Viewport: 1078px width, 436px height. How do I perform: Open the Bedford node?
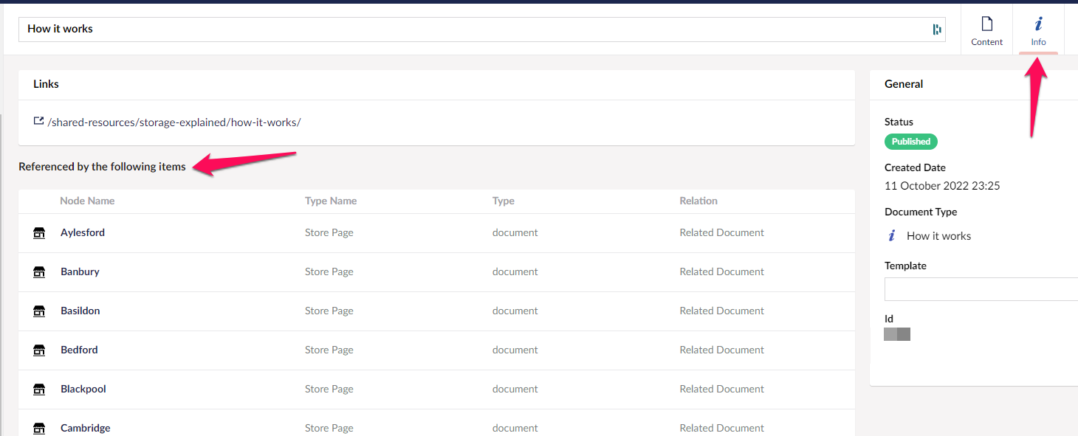79,350
